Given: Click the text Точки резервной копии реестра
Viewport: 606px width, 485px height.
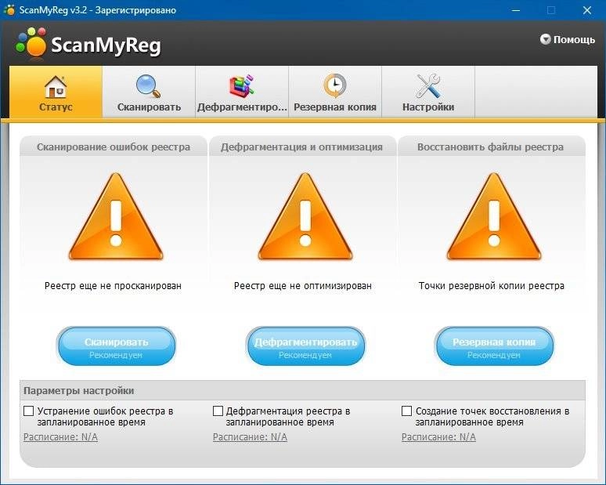Looking at the screenshot, I should pyautogui.click(x=491, y=286).
